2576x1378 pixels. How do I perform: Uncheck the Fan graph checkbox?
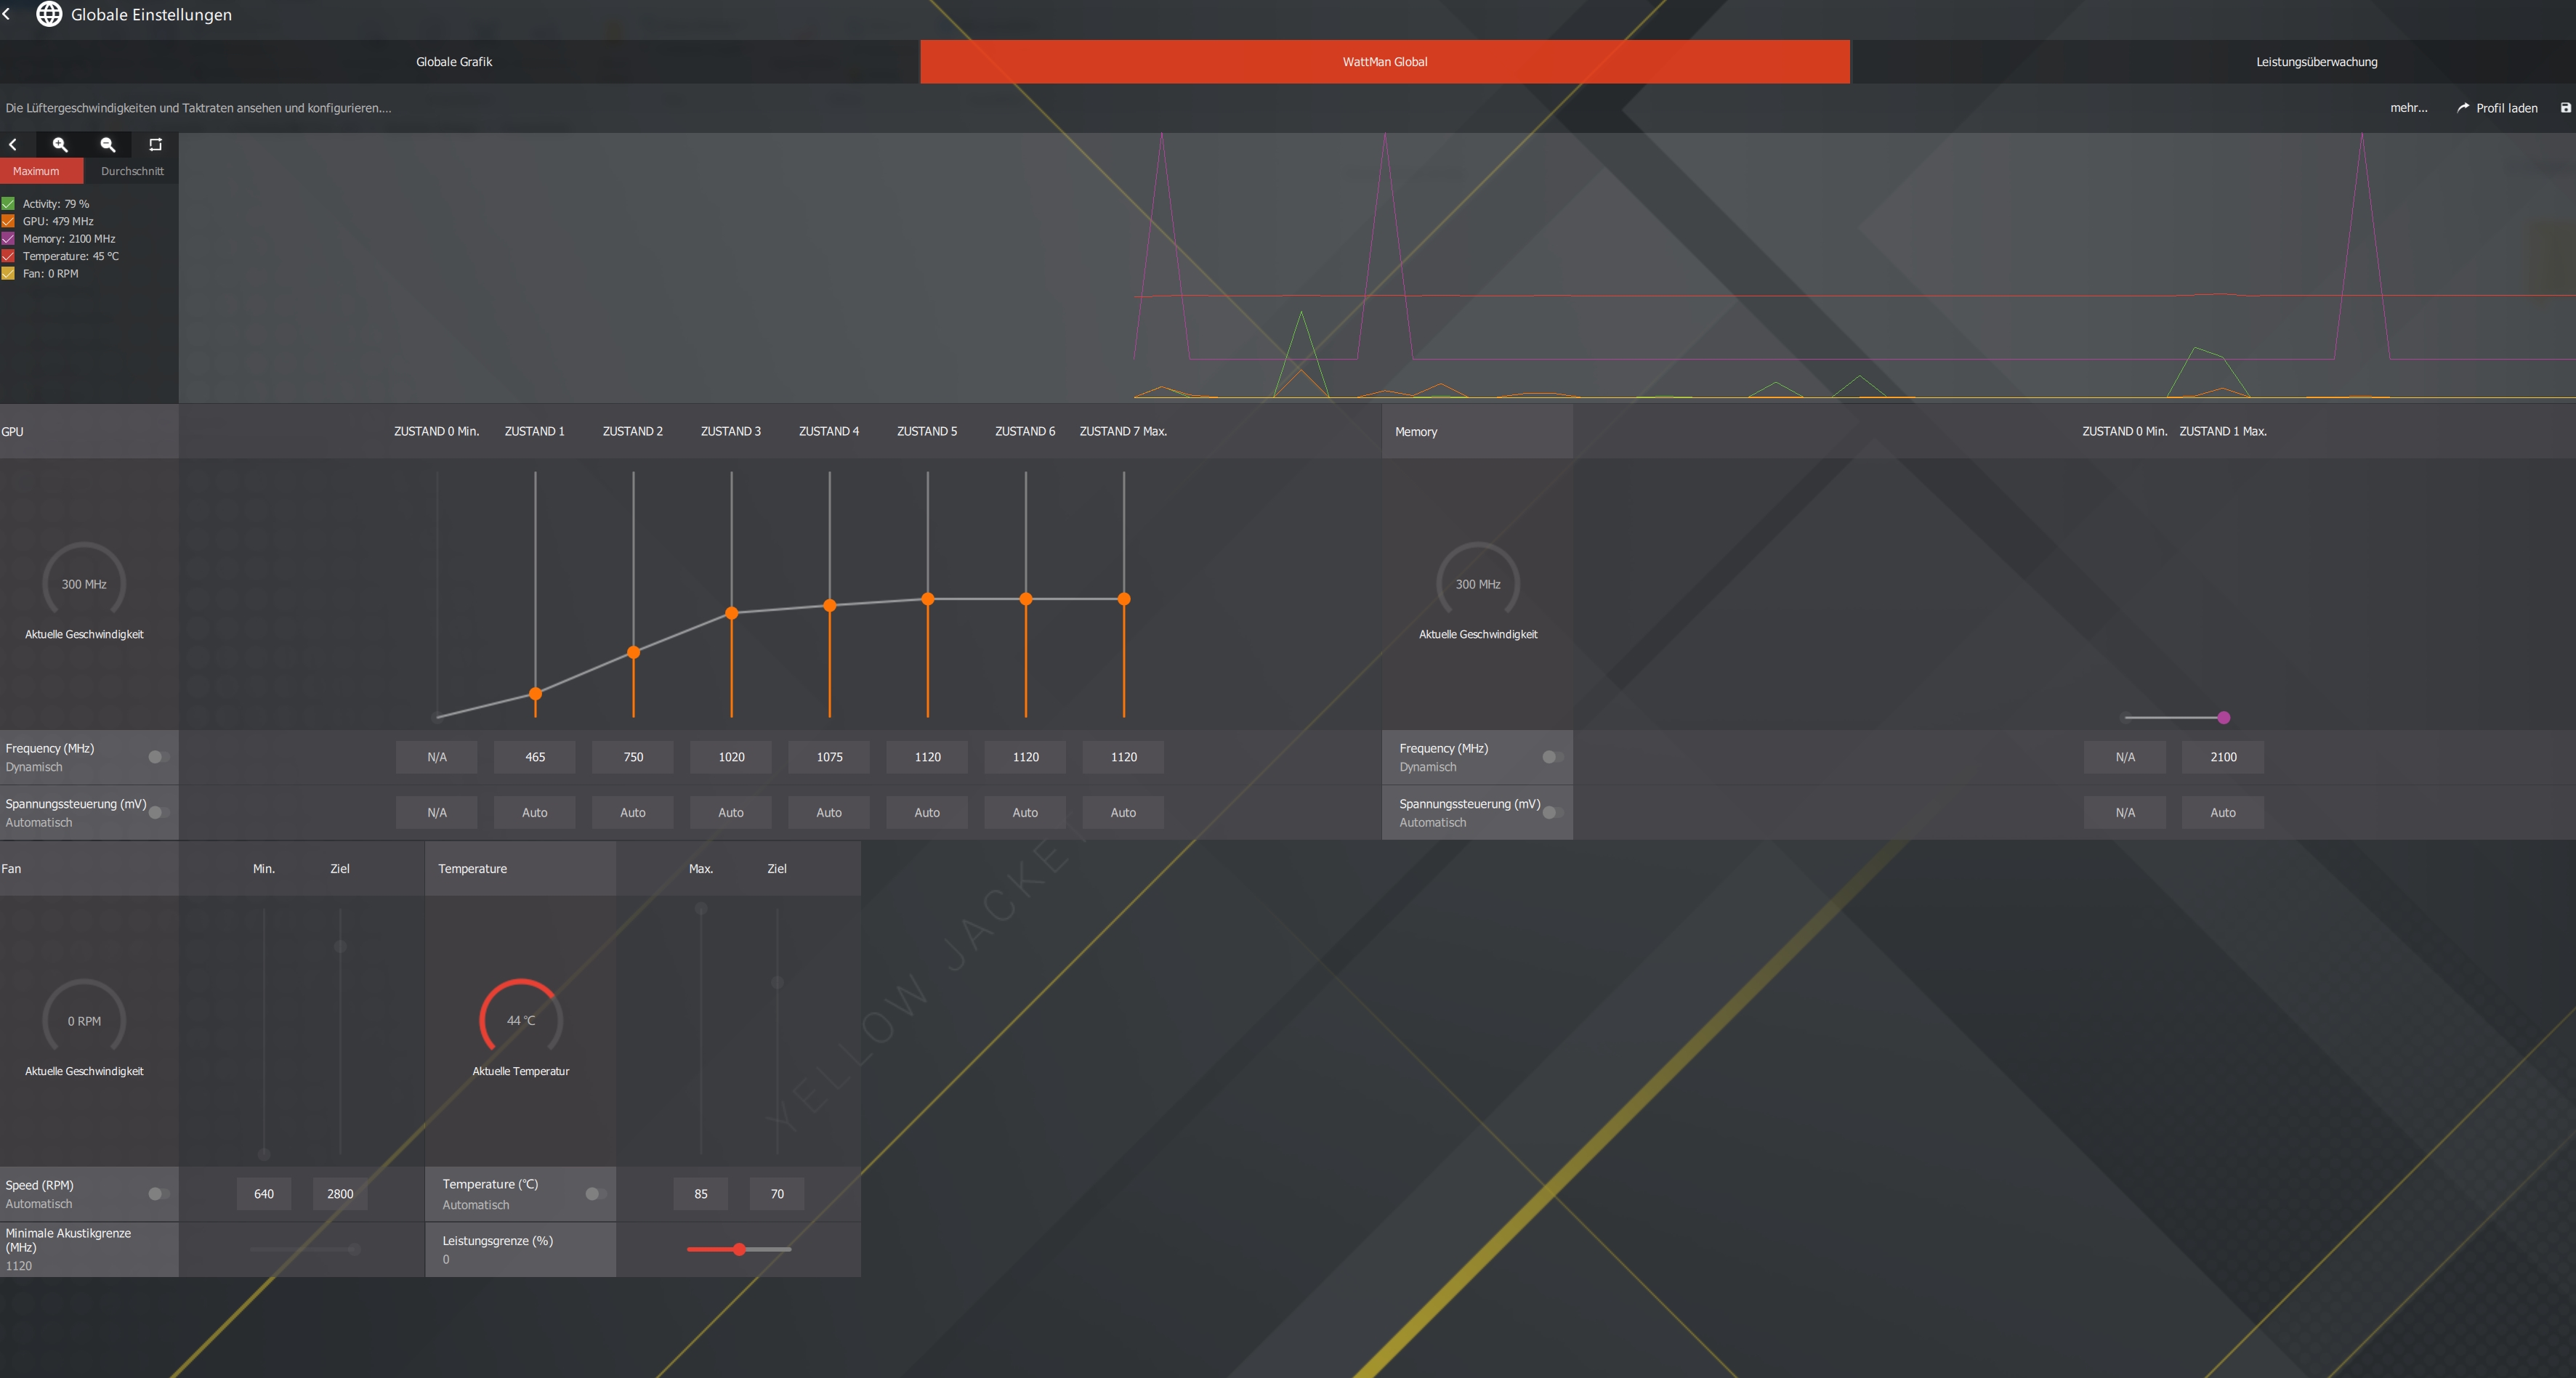pos(8,274)
